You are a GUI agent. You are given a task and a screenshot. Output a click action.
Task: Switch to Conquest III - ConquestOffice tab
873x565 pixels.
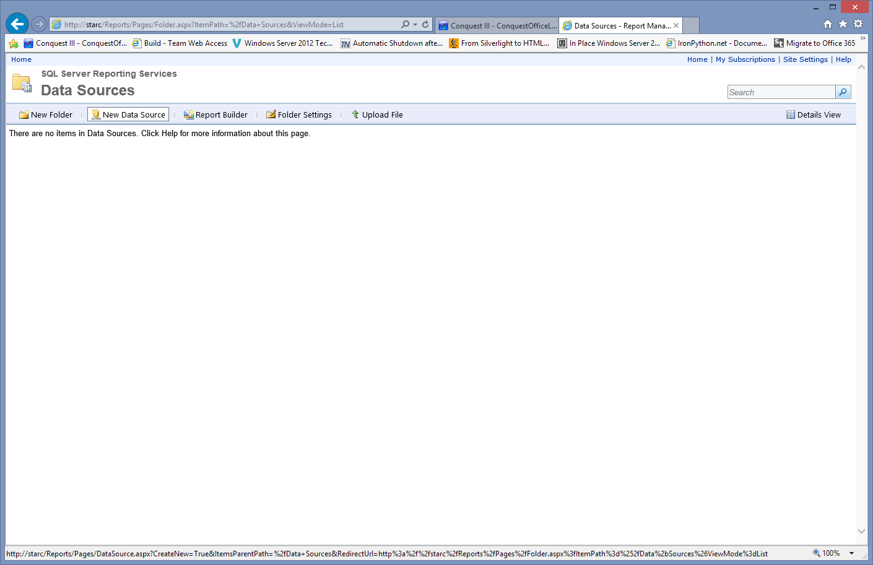[497, 25]
